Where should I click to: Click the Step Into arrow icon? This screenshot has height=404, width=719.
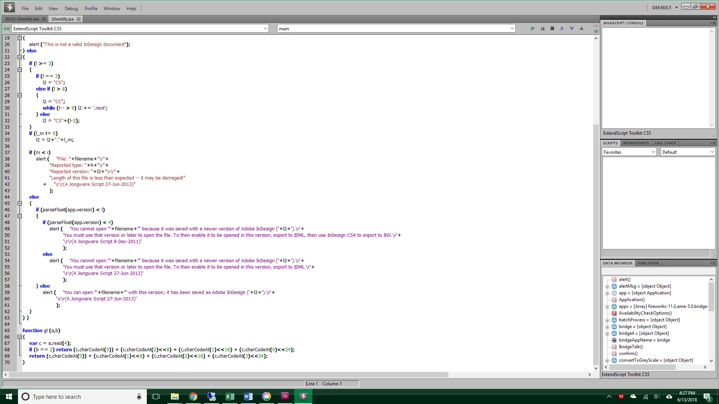(x=571, y=28)
